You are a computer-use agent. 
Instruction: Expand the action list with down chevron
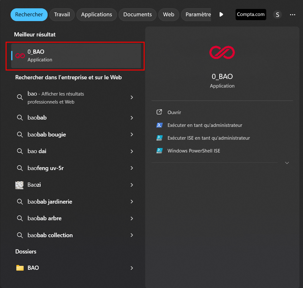[x=287, y=163]
